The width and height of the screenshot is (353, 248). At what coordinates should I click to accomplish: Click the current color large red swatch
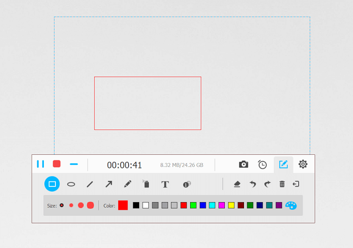click(x=123, y=205)
